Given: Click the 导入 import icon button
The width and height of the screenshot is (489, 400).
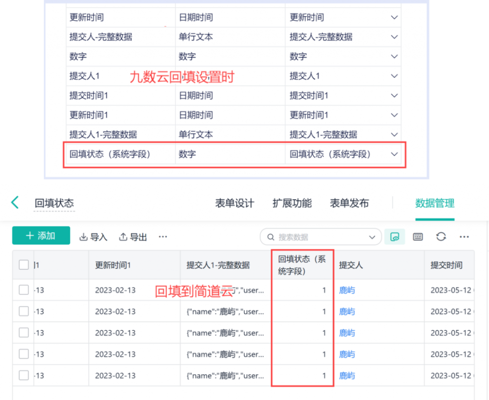Looking at the screenshot, I should 93,237.
